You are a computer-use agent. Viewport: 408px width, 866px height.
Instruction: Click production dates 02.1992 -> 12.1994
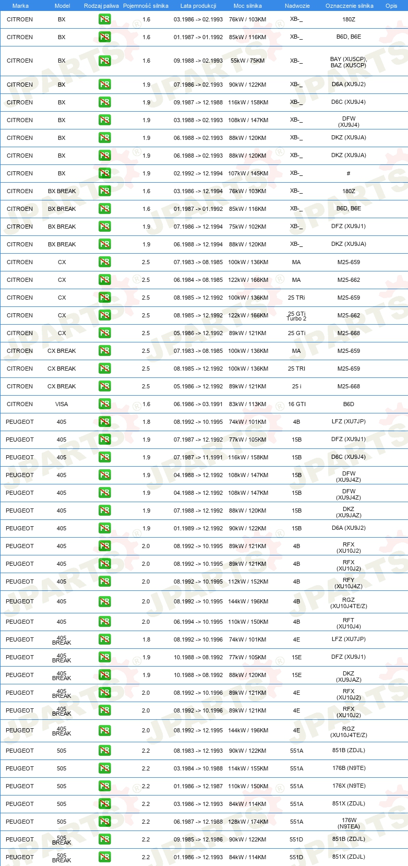point(198,173)
